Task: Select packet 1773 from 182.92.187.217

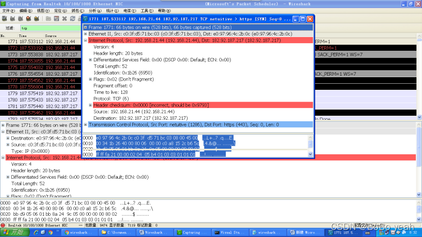Action: click(x=208, y=54)
